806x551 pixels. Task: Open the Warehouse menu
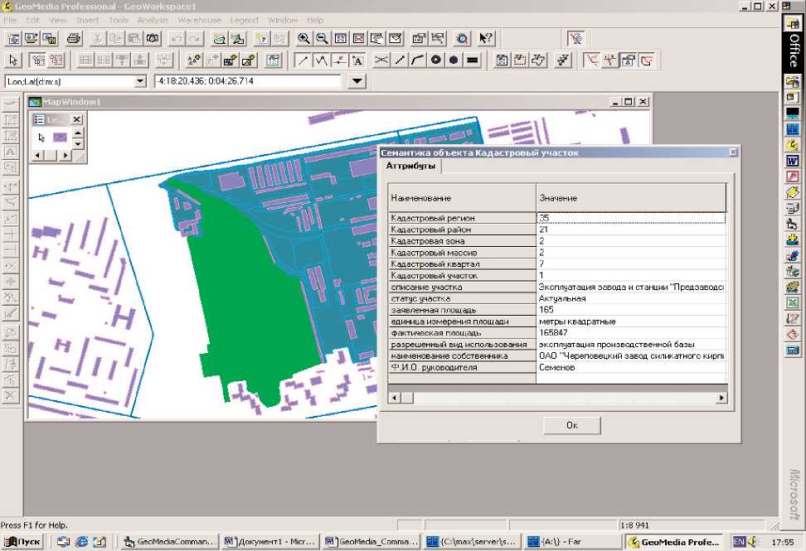pyautogui.click(x=200, y=19)
